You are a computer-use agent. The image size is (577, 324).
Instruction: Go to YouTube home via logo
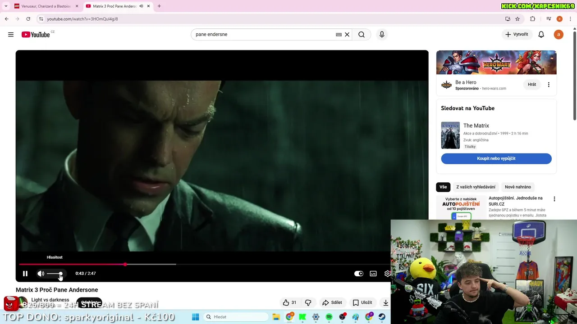click(x=36, y=35)
